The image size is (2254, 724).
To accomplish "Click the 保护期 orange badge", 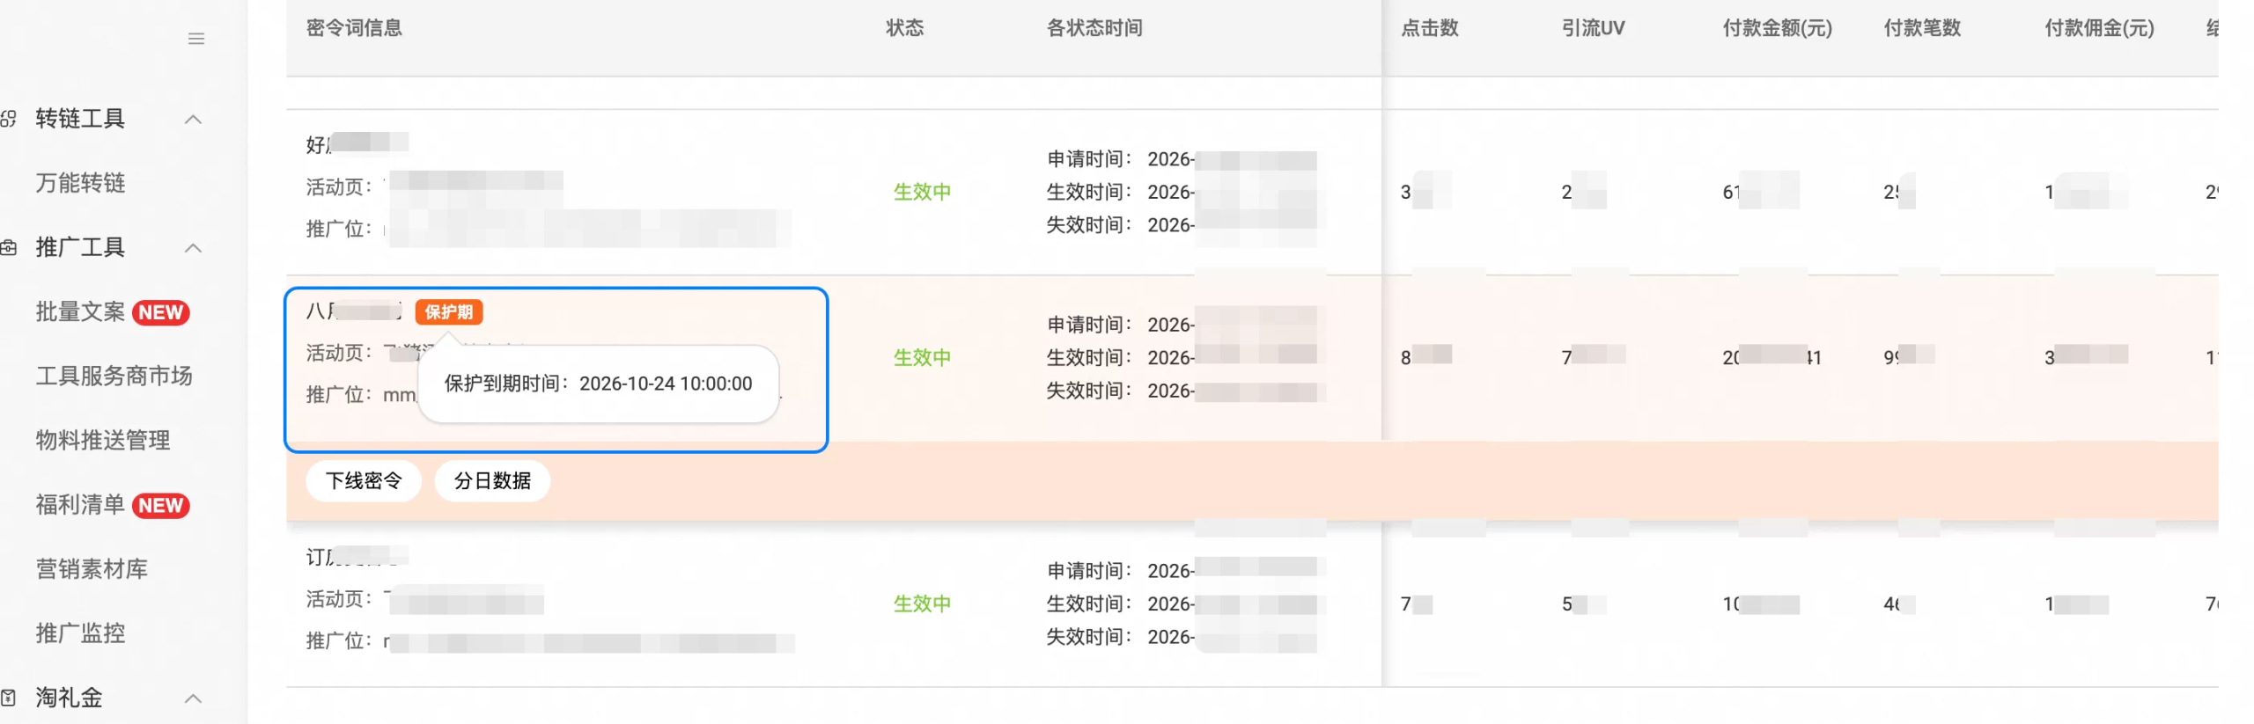I will 449,312.
